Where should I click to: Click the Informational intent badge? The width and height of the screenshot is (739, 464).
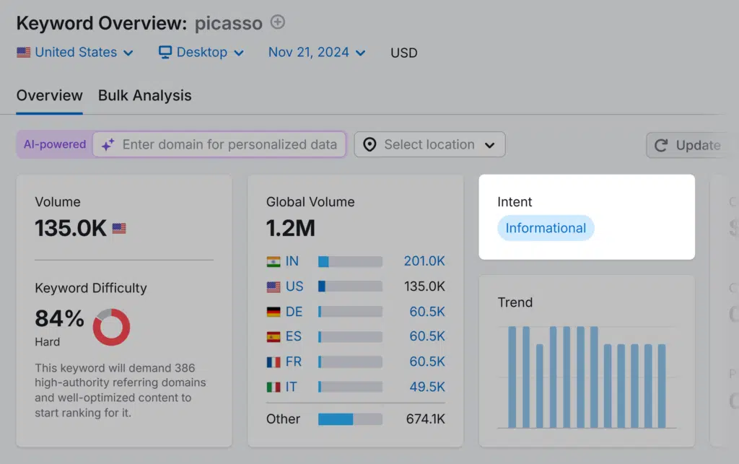tap(546, 228)
